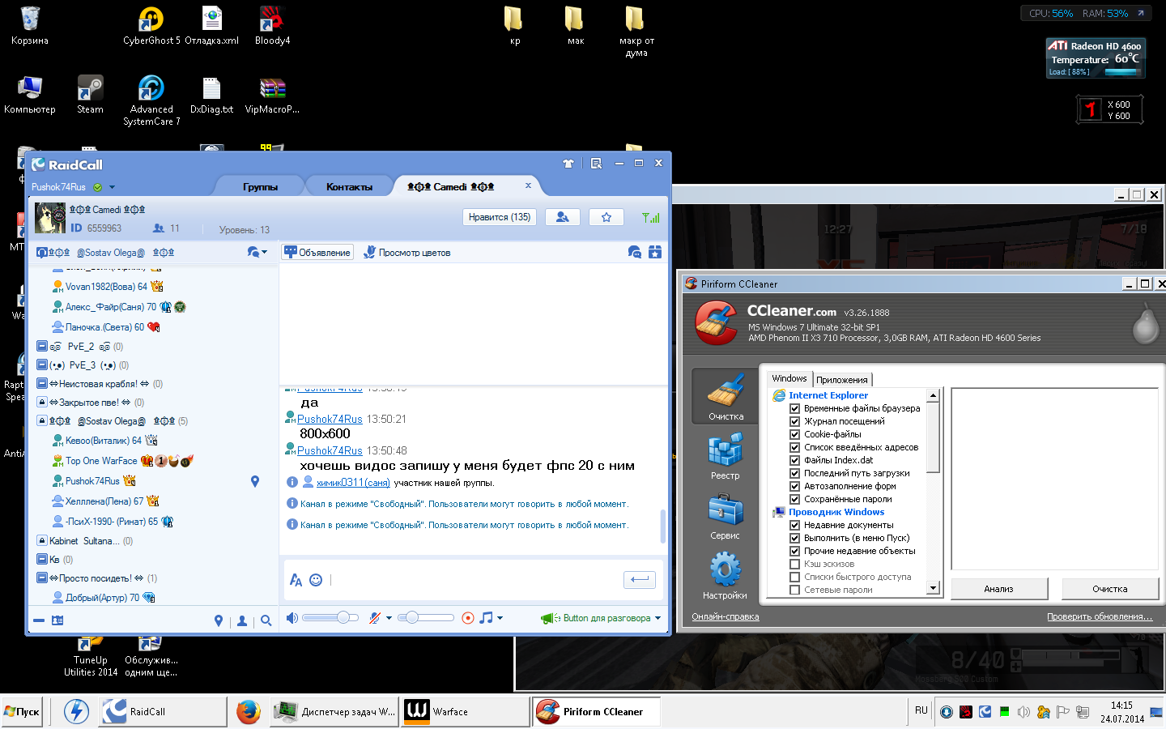
Task: Collapse the Неистовая крабля! channel
Action: (42, 383)
